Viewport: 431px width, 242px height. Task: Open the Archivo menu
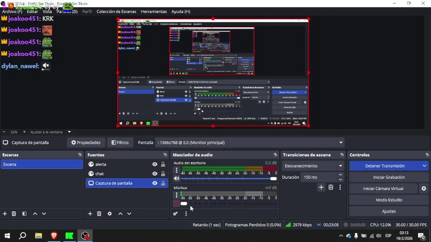tap(12, 11)
